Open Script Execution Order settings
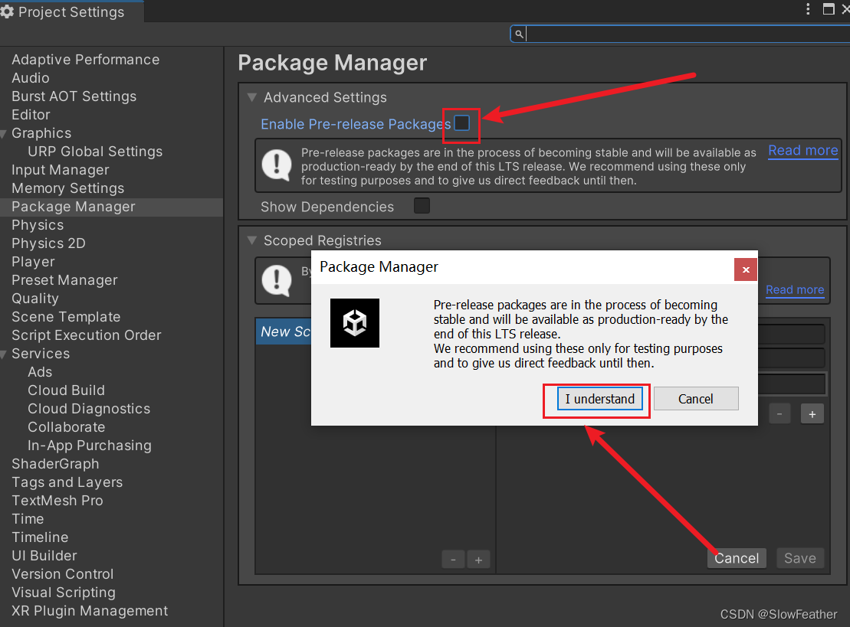This screenshot has width=850, height=627. [87, 335]
